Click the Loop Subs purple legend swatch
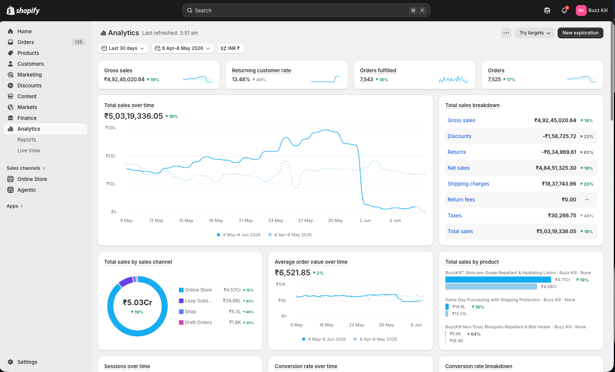Screen dimensions: 615x372 (181, 301)
